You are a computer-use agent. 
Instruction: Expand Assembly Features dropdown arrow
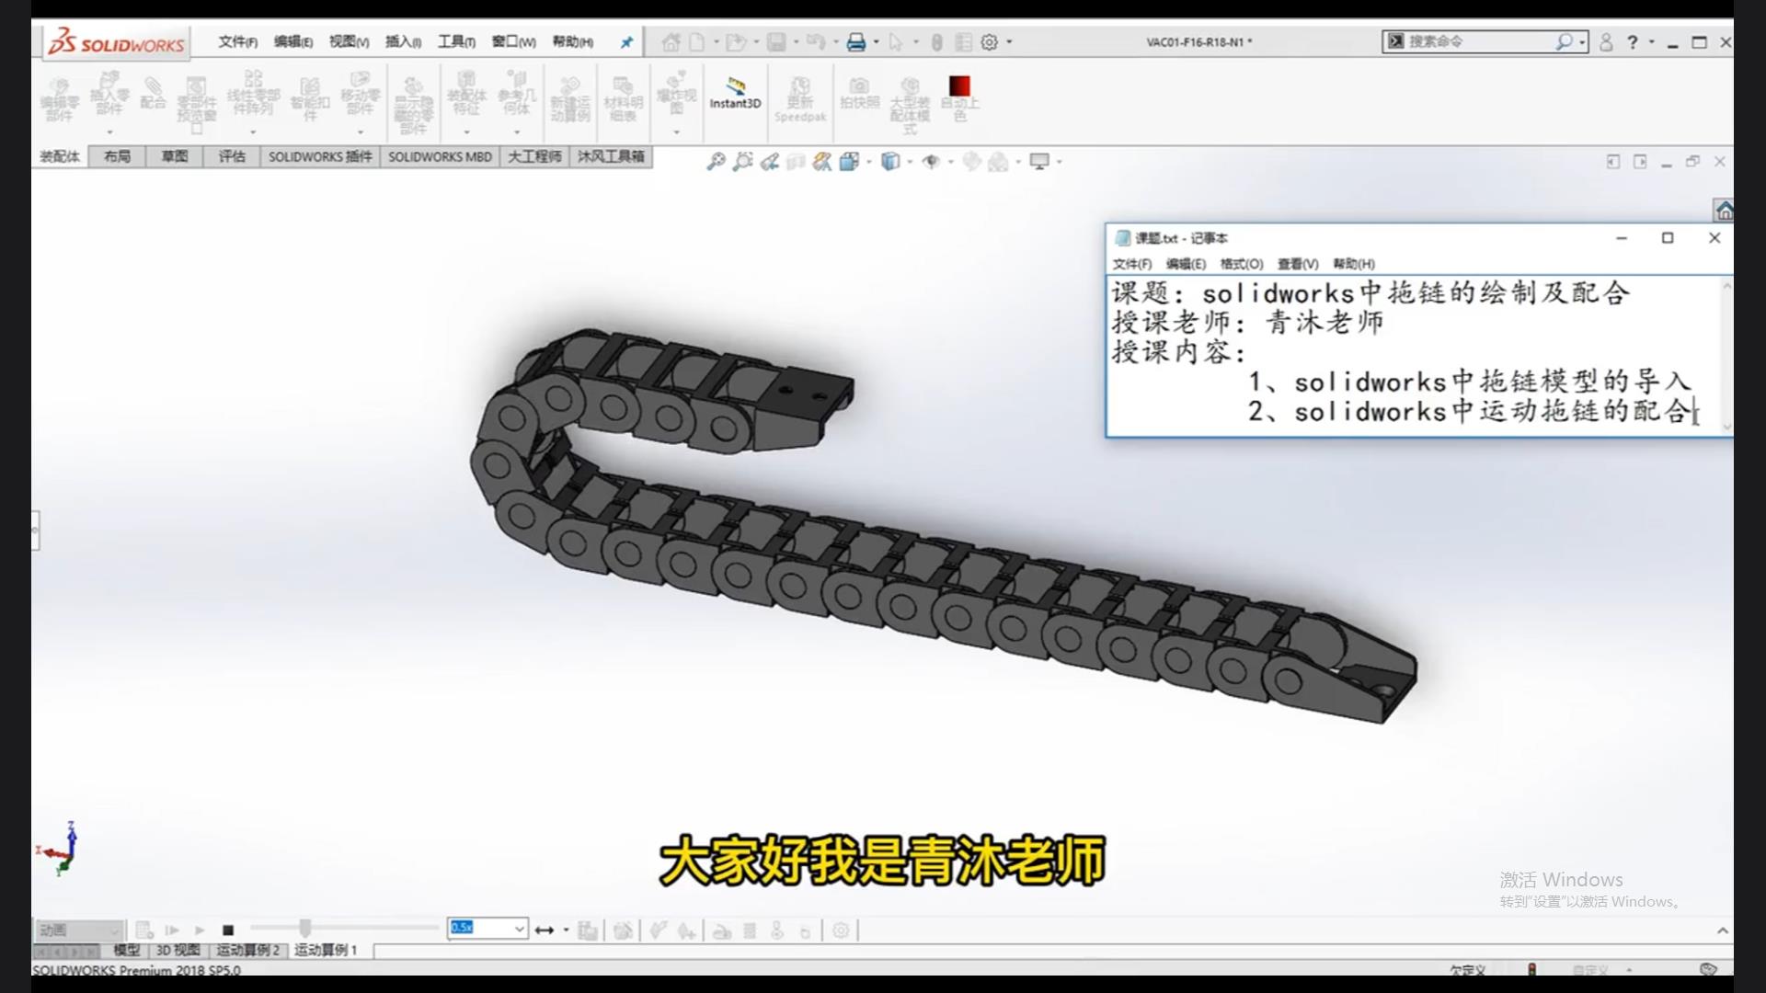(466, 131)
